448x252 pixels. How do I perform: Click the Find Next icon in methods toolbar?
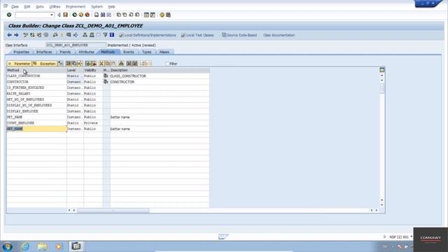135,64
